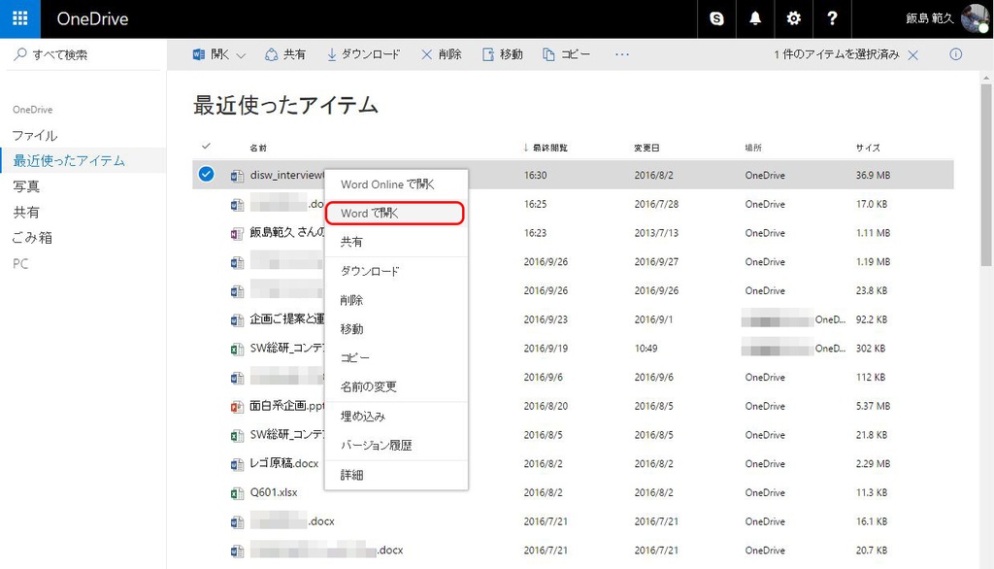The image size is (994, 569).
Task: Select コピー in the context menu
Action: (x=396, y=357)
